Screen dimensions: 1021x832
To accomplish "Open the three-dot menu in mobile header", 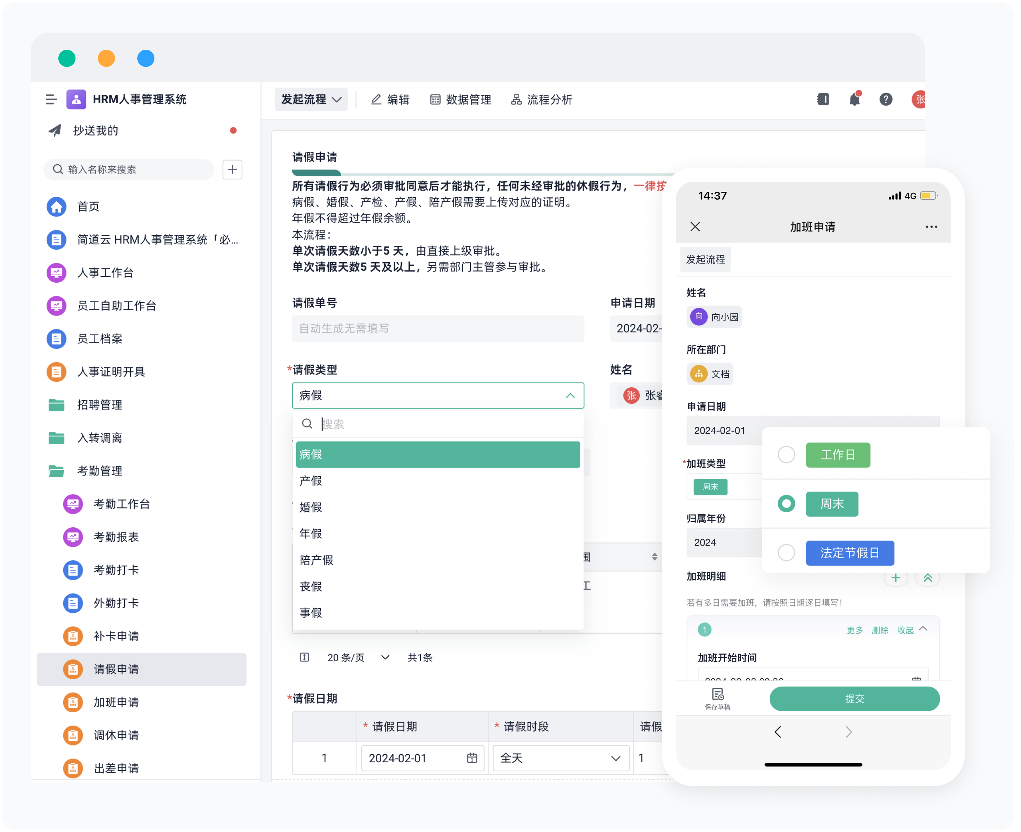I will (931, 227).
